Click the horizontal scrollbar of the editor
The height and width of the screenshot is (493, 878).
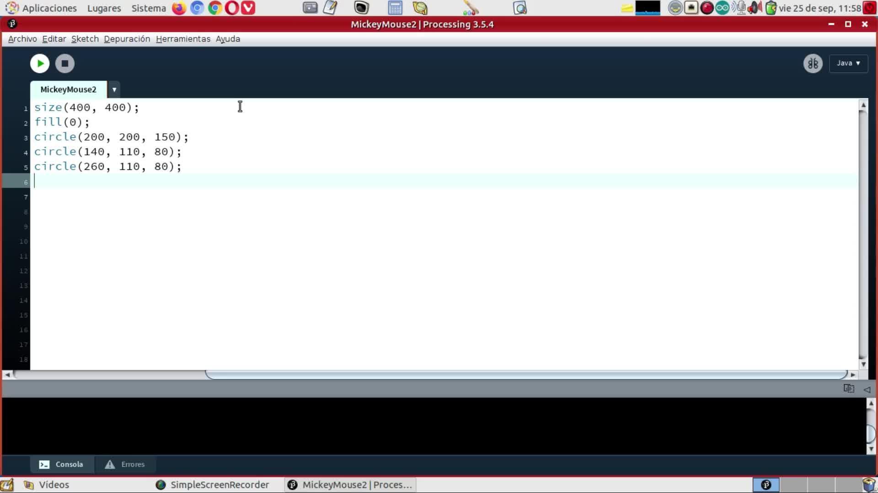526,374
